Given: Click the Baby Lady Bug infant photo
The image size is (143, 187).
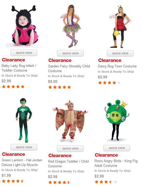Looking at the screenshot, I should click(24, 26).
